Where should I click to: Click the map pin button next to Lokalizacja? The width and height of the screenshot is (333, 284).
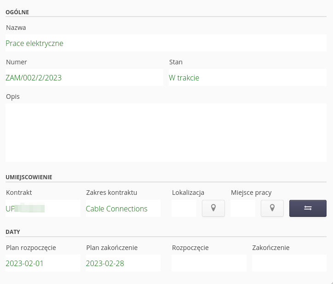point(213,208)
